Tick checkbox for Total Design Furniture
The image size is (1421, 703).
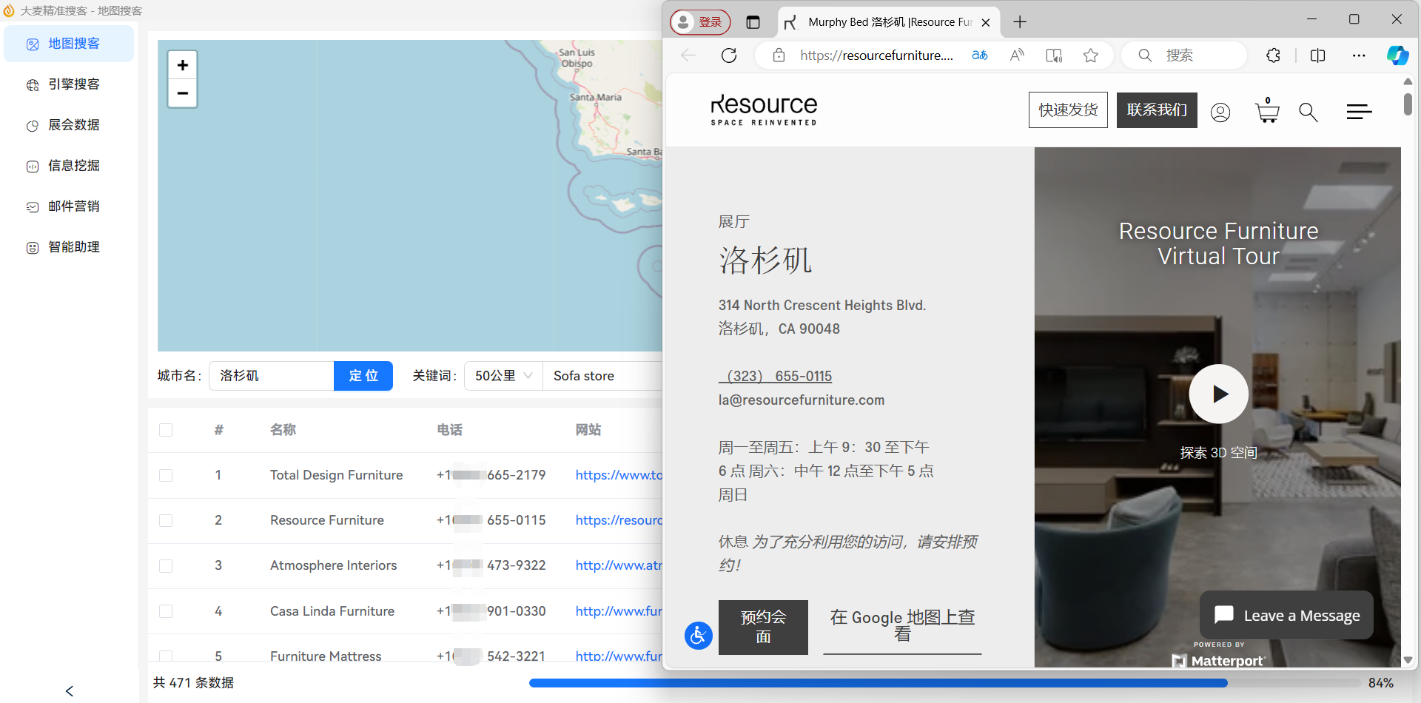coord(166,475)
